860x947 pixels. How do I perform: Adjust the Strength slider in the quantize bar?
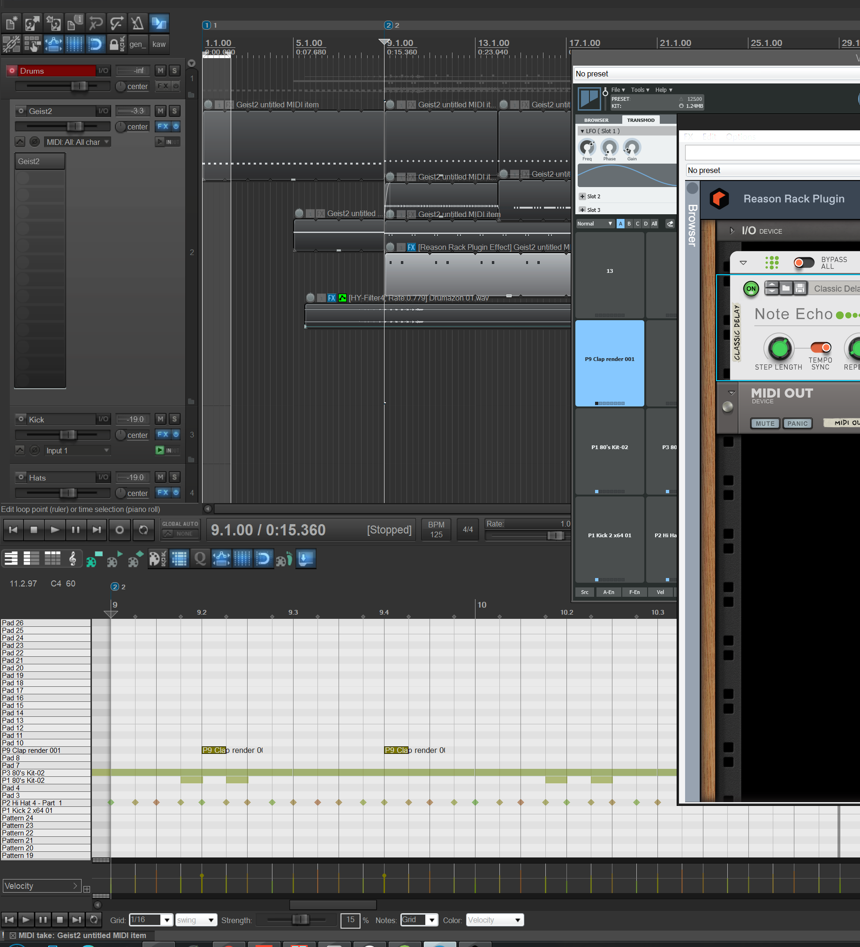coord(301,919)
